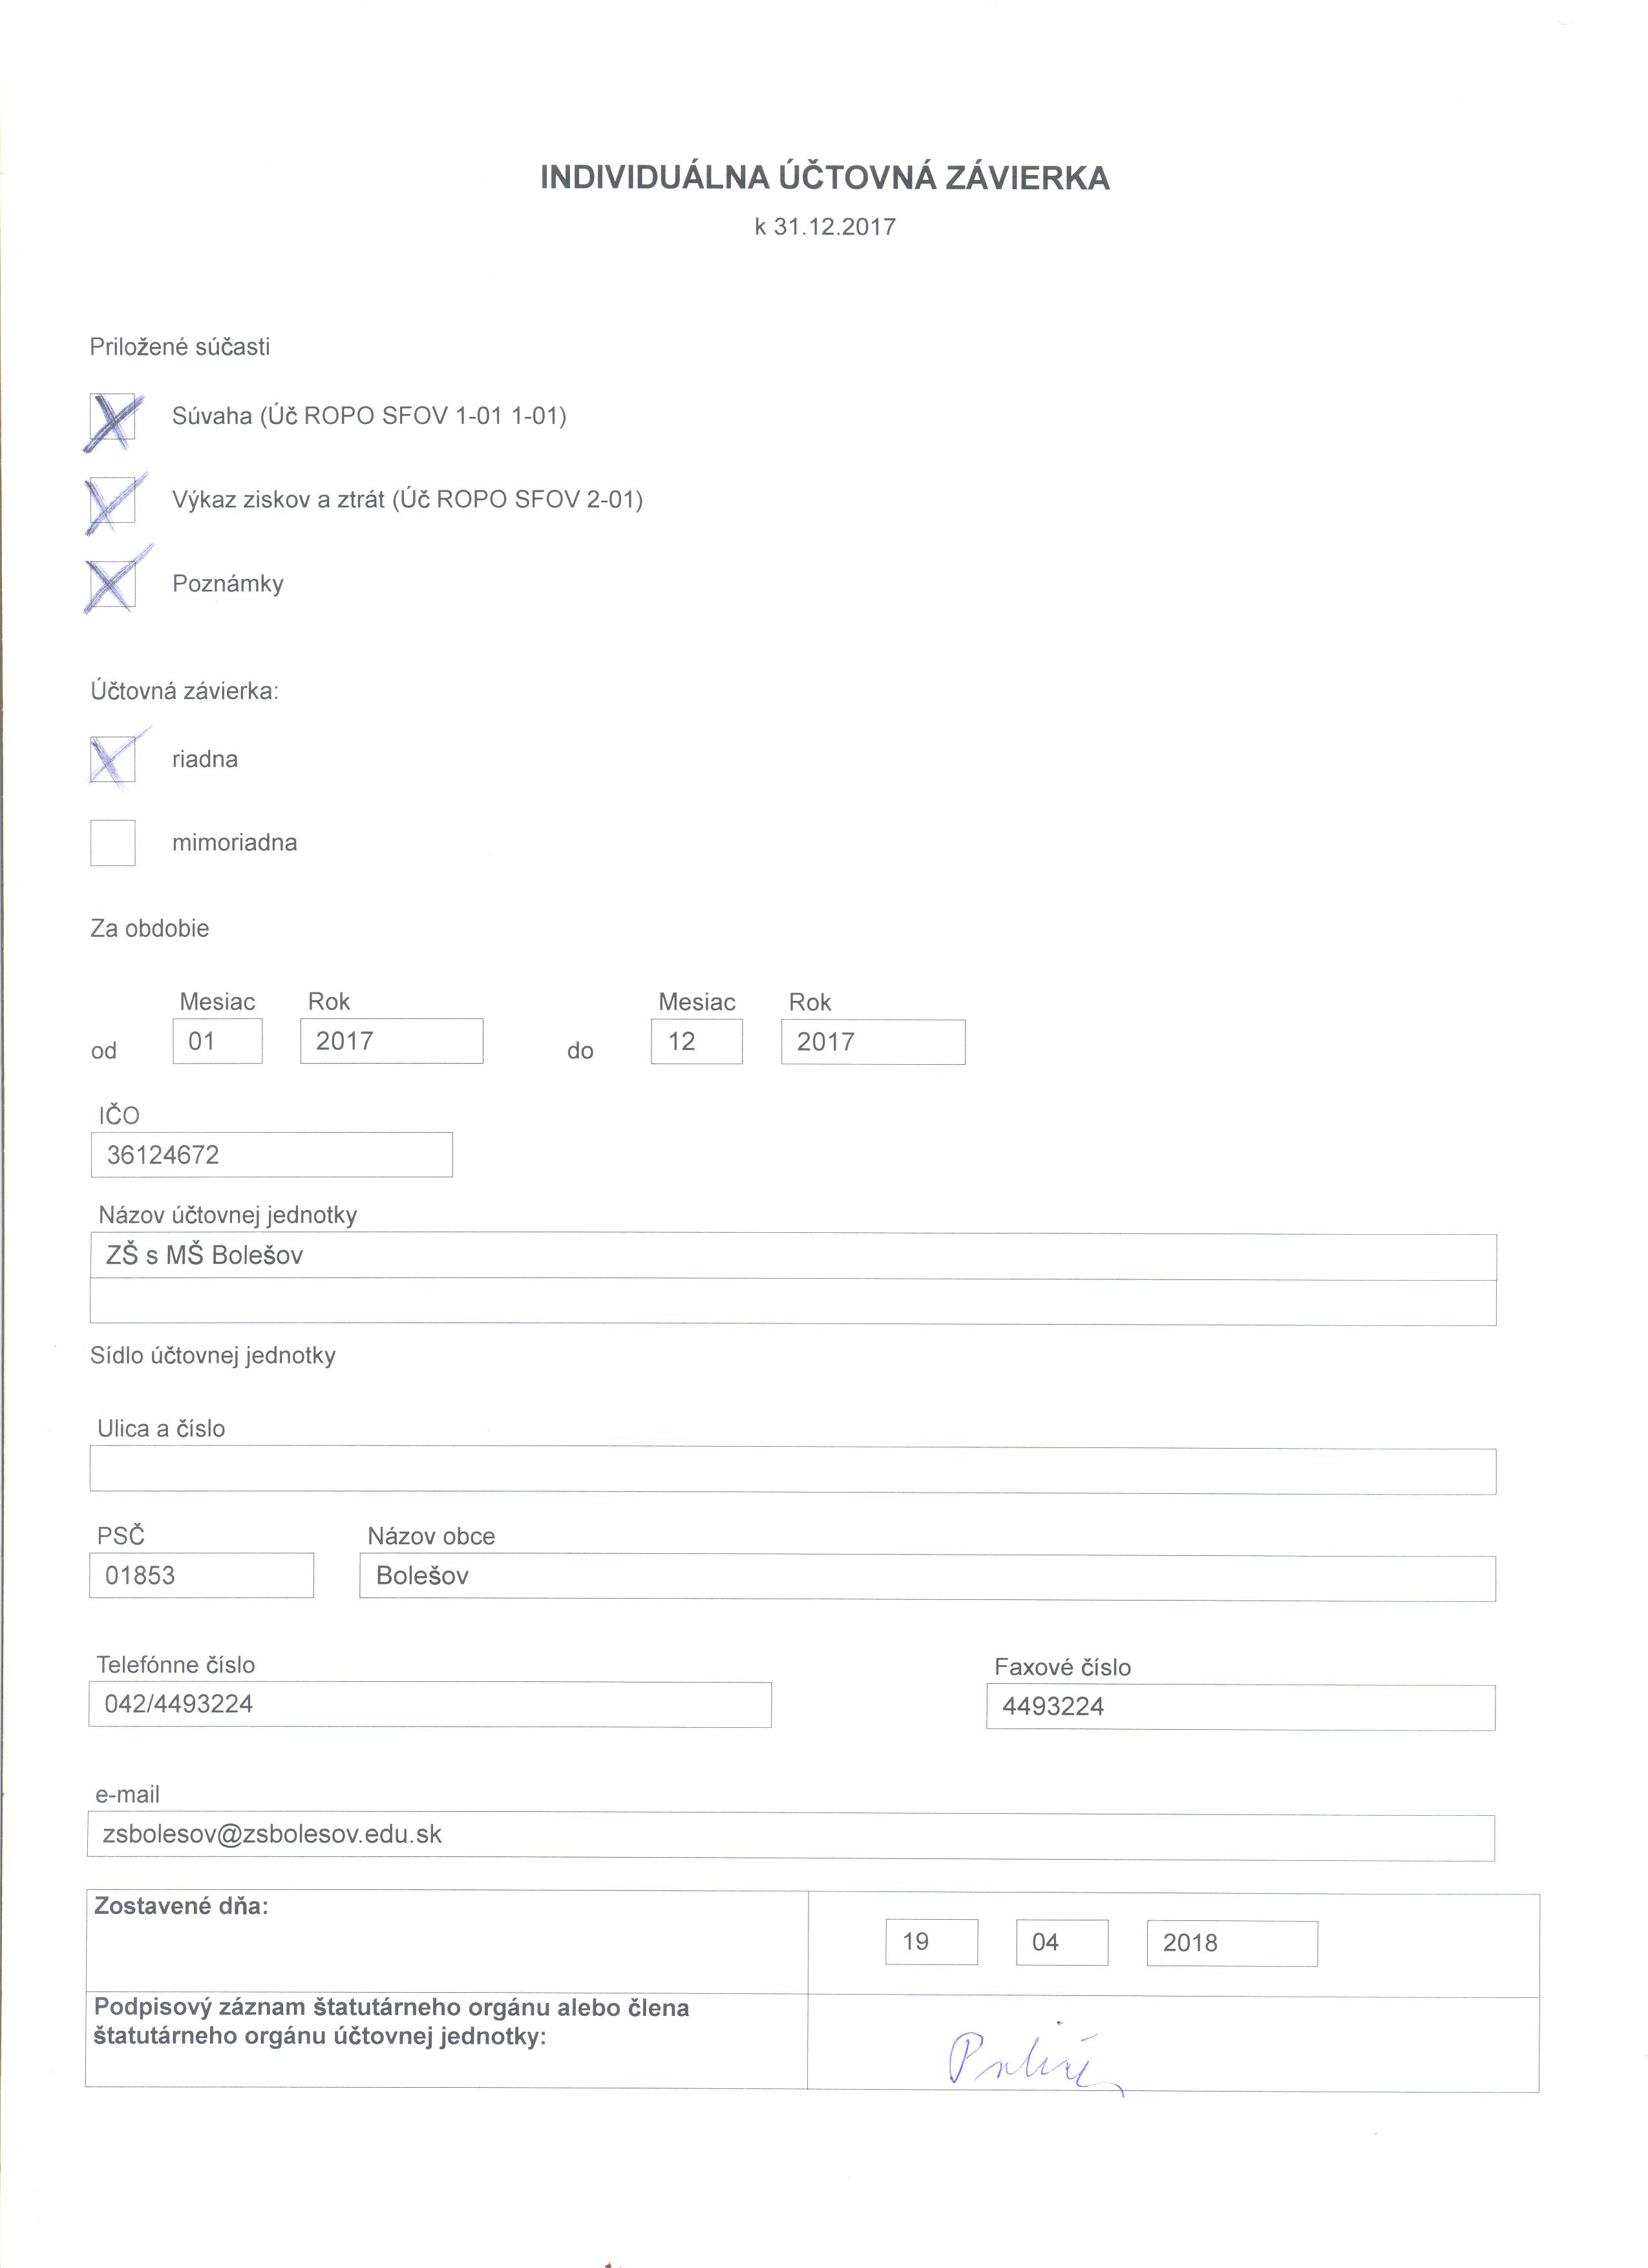
Task: Select the end month field containing 12
Action: point(696,1042)
